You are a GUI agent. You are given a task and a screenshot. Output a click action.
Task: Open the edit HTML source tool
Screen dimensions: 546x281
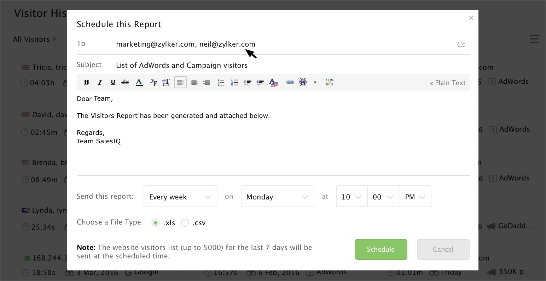pos(329,82)
